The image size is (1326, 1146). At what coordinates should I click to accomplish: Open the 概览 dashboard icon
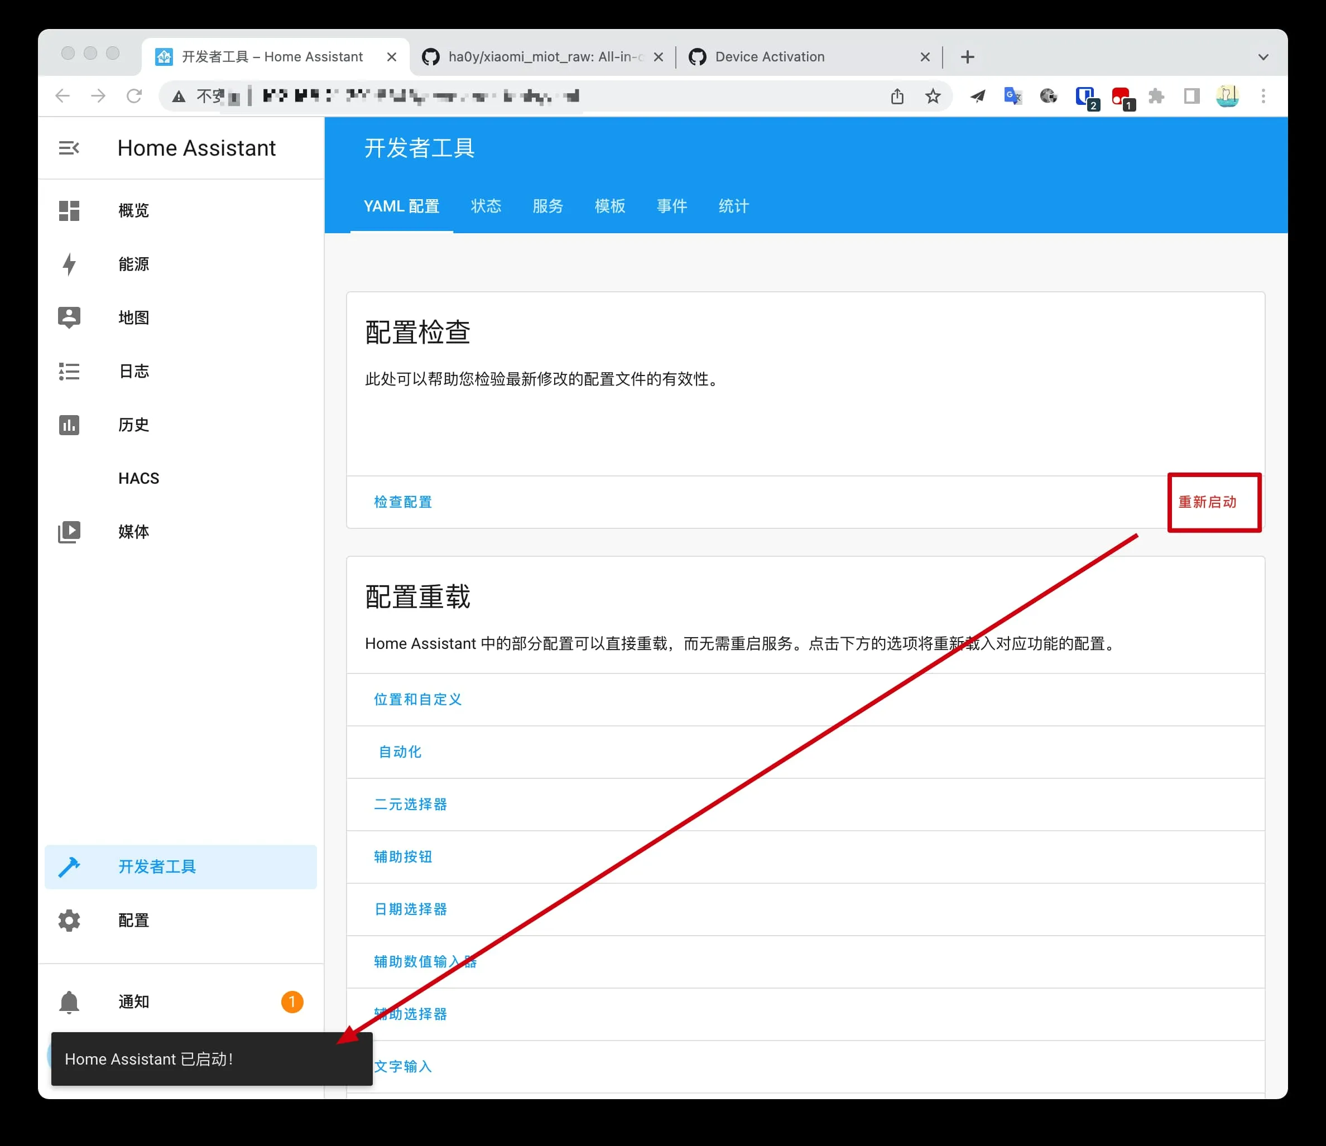[x=69, y=210]
